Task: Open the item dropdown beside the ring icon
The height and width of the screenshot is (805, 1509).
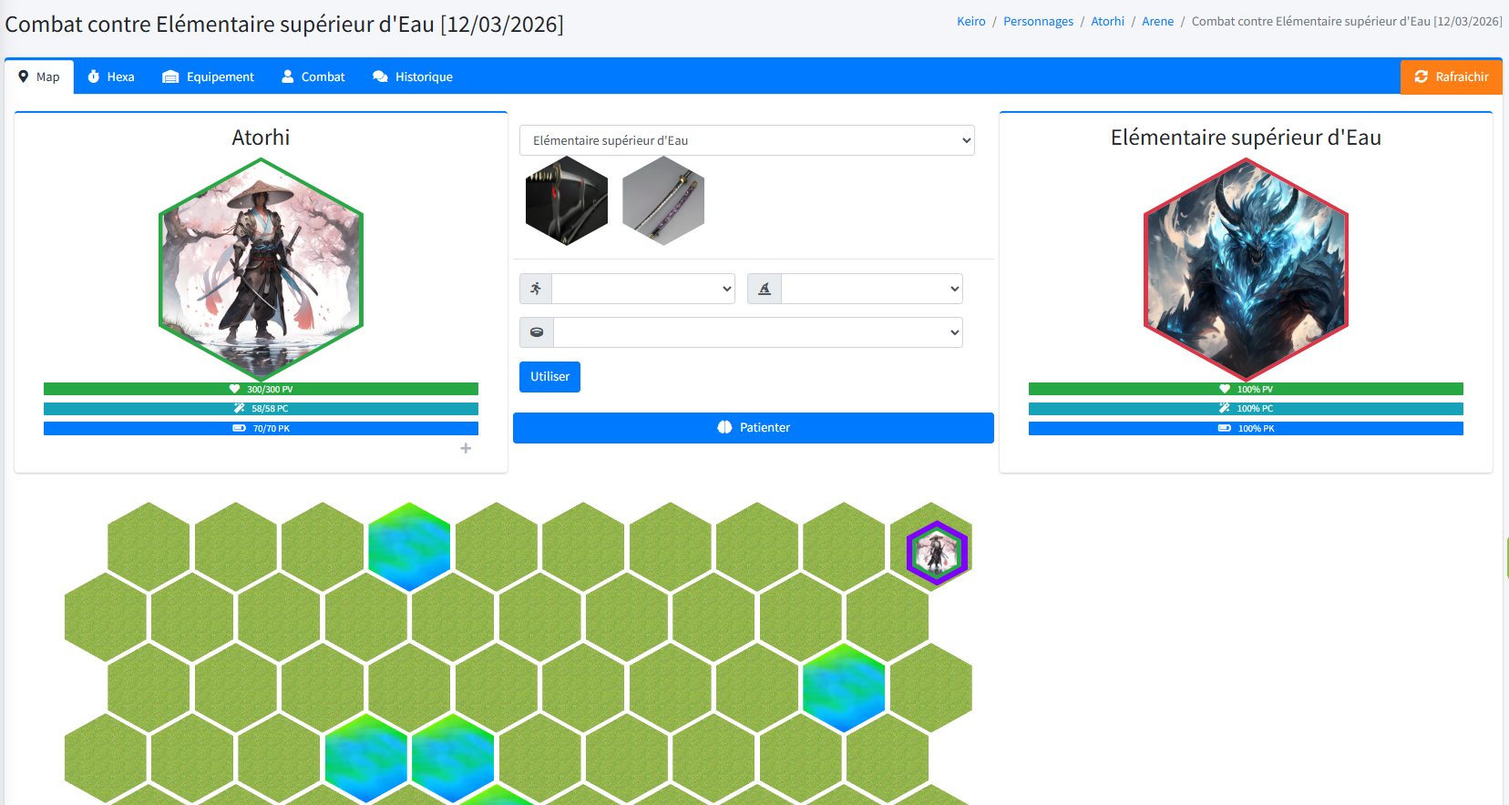Action: [x=757, y=332]
